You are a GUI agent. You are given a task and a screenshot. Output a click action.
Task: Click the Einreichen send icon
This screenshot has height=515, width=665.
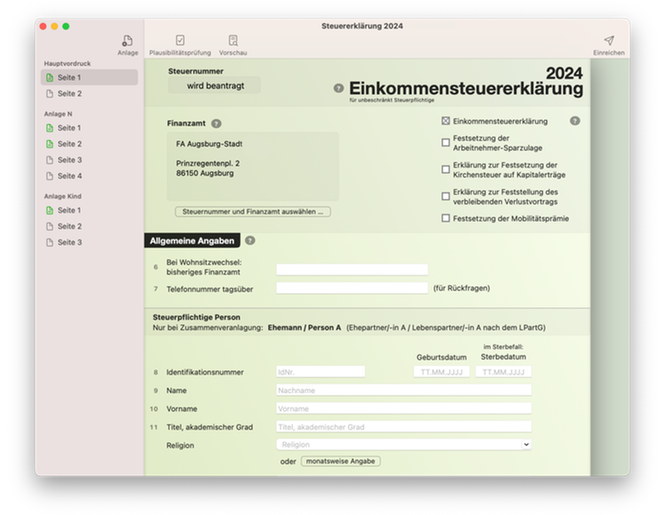608,42
